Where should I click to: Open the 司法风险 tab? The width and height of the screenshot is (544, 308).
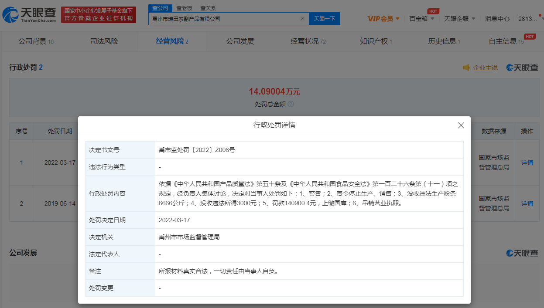(104, 41)
